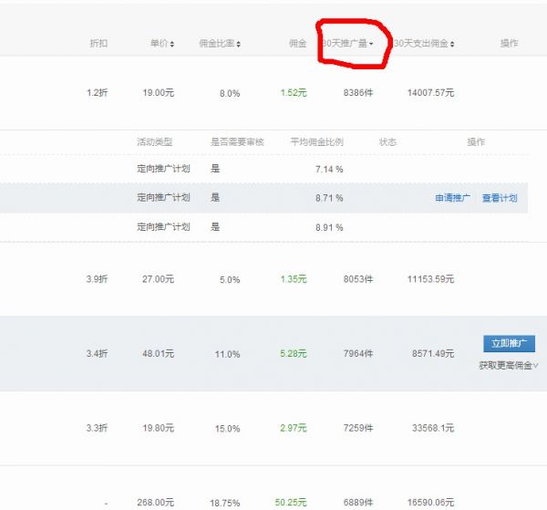The height and width of the screenshot is (510, 547).
Task: Select the 定向推广计划 row with 7.14%
Action: pos(163,169)
